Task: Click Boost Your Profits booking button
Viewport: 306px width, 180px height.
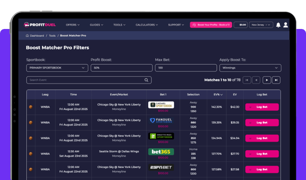Action: tap(211, 25)
